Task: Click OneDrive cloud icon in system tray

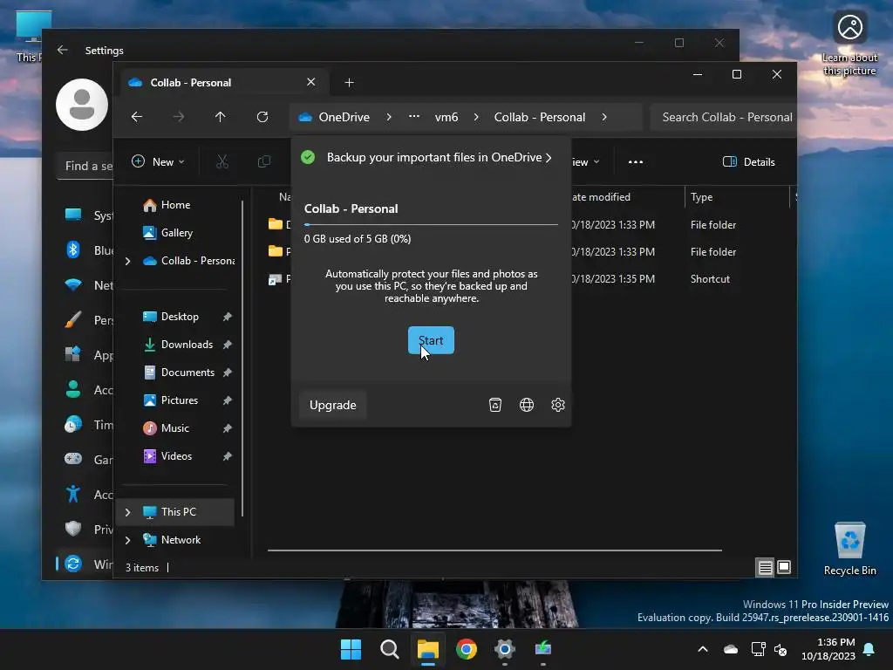Action: (x=731, y=649)
